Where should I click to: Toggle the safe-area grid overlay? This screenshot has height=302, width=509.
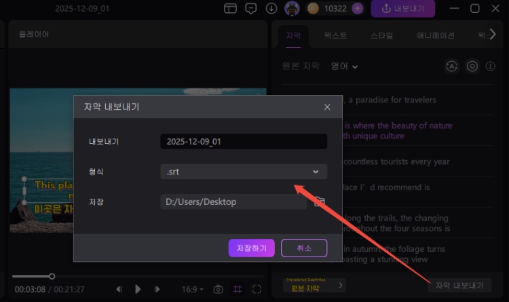[x=238, y=289]
